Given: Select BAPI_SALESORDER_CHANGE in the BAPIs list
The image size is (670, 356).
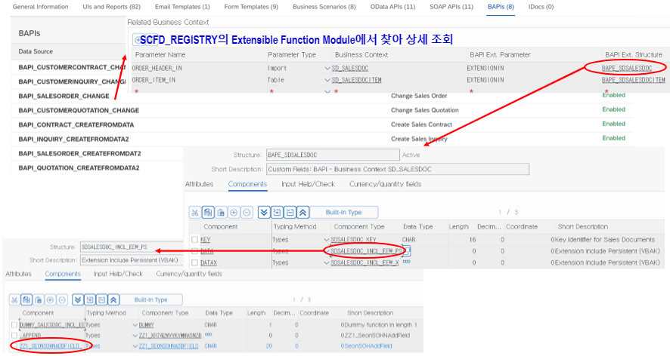Looking at the screenshot, I should coord(64,96).
